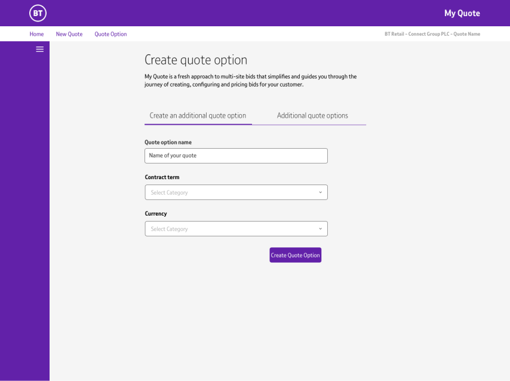Click the BT Retail Connect Group PLC breadcrumb
This screenshot has height=381, width=510.
coord(432,34)
